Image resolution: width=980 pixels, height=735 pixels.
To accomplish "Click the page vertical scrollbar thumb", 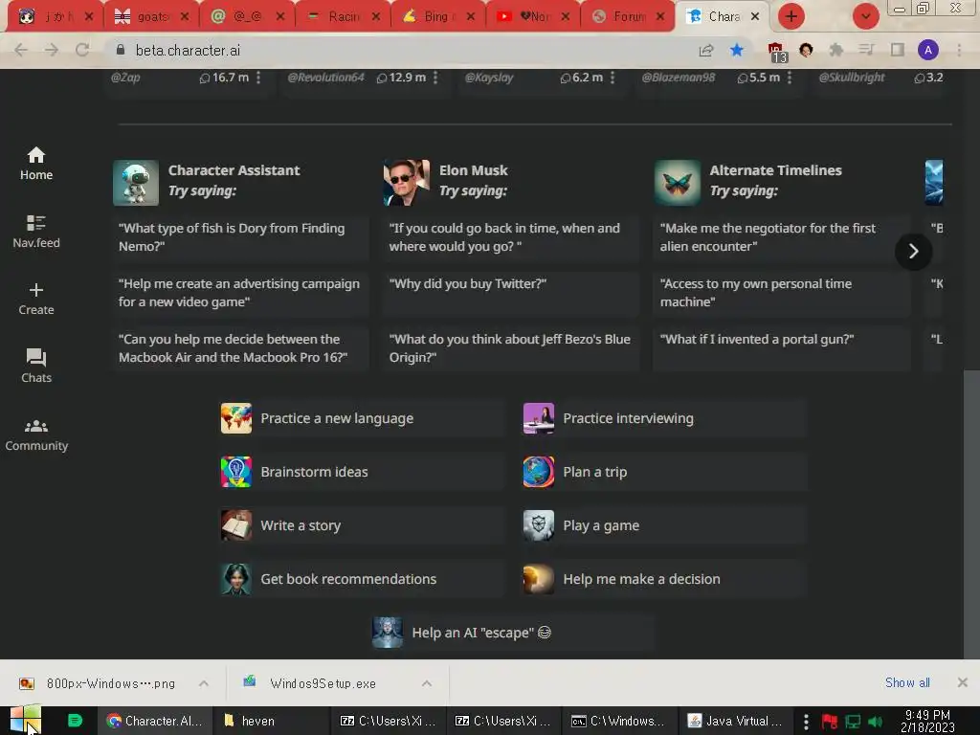I will [971, 513].
